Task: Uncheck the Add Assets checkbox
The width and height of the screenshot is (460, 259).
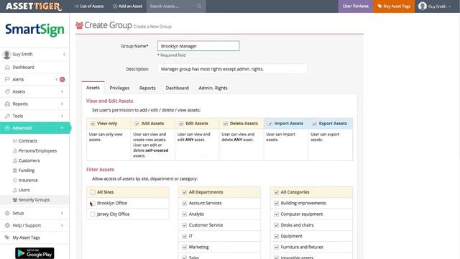Action: click(137, 124)
